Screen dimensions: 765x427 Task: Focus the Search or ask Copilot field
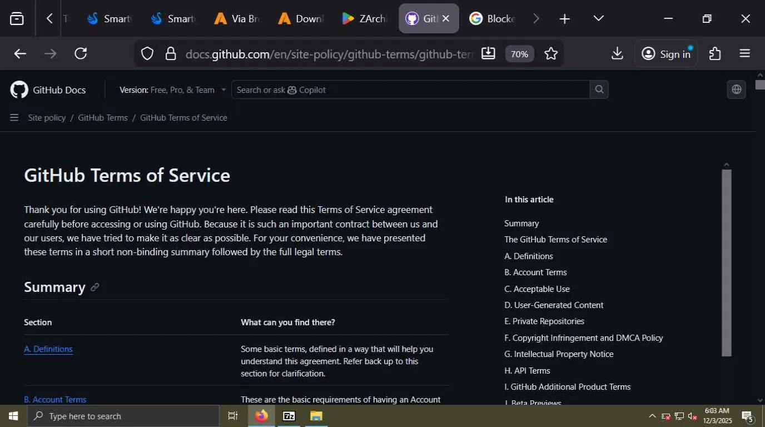(x=410, y=90)
